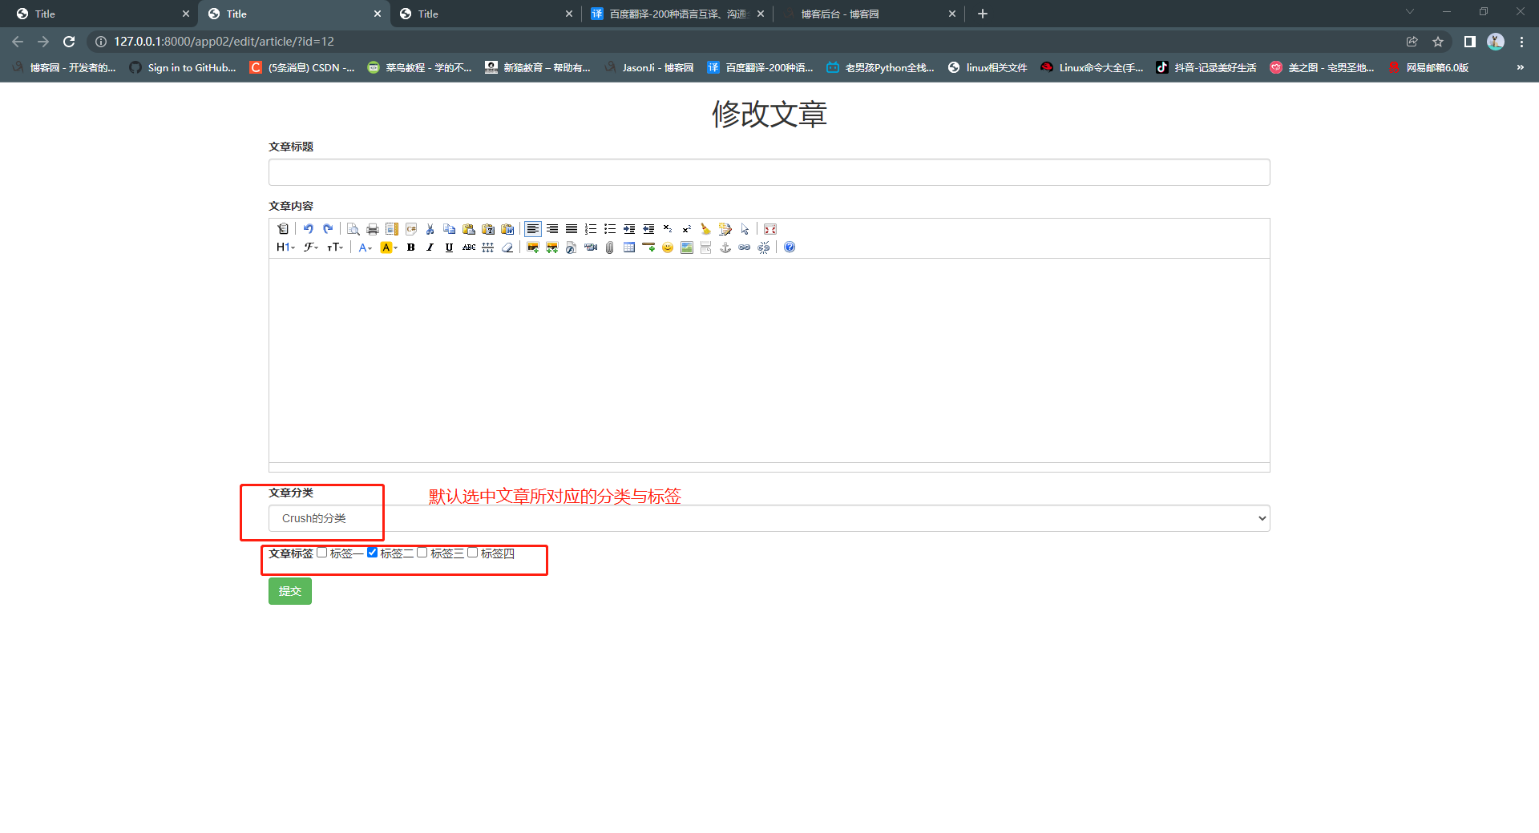This screenshot has width=1539, height=833.
Task: Open the 菜鸟教程 bookmark
Action: pyautogui.click(x=420, y=68)
